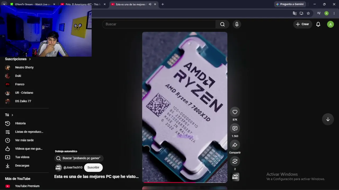Open YouTube notifications bell
This screenshot has width=339, height=190.
pyautogui.click(x=318, y=24)
